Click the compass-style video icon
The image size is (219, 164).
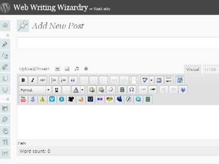[x=129, y=99]
